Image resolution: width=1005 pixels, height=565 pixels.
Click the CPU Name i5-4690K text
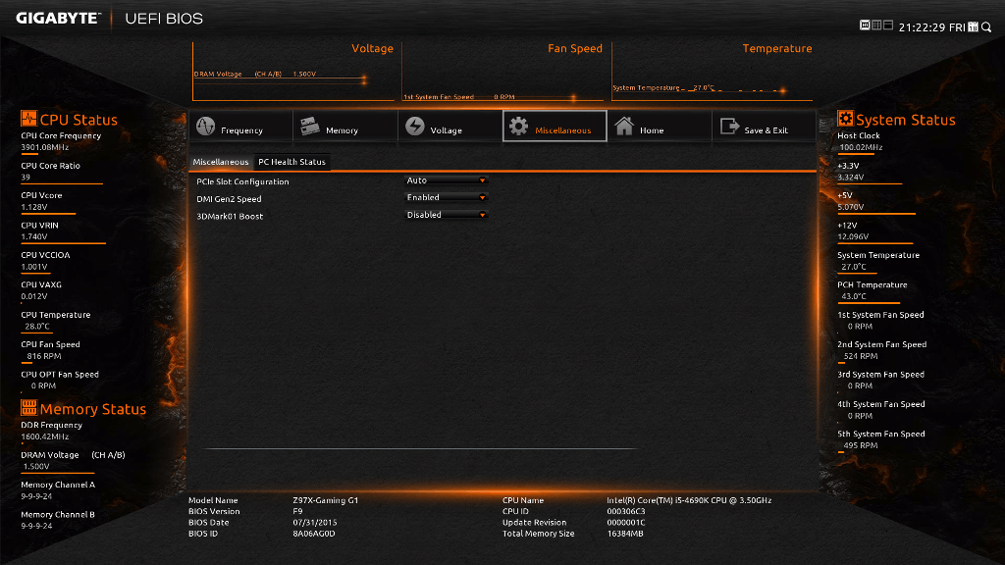coord(689,501)
